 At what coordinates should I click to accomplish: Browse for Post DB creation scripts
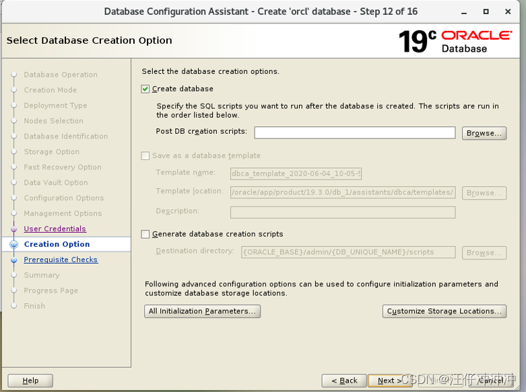tap(484, 133)
